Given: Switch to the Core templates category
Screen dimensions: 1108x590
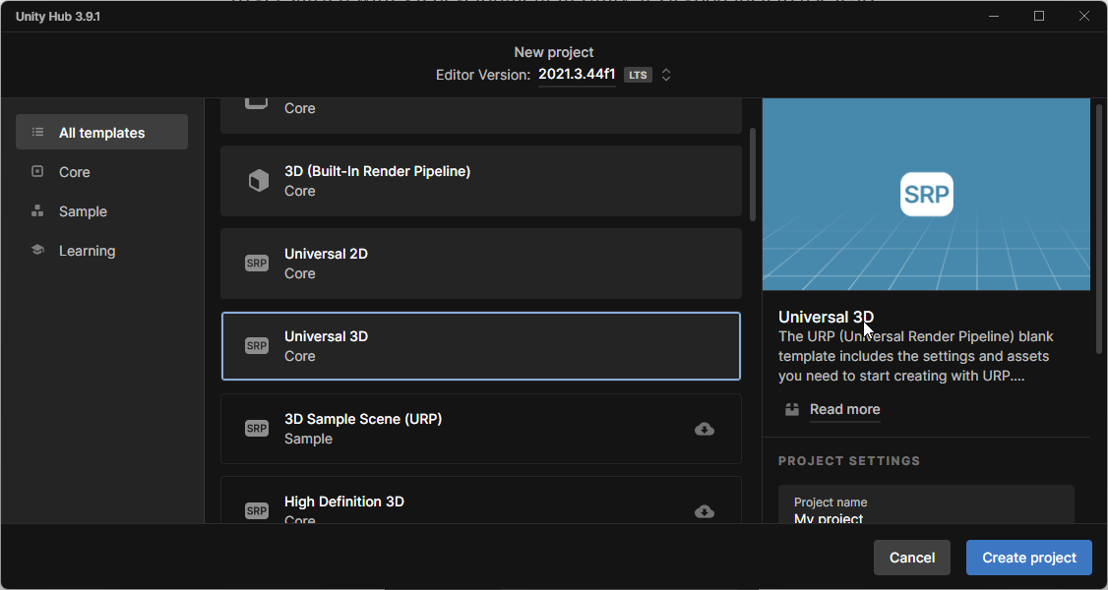Looking at the screenshot, I should (x=73, y=171).
